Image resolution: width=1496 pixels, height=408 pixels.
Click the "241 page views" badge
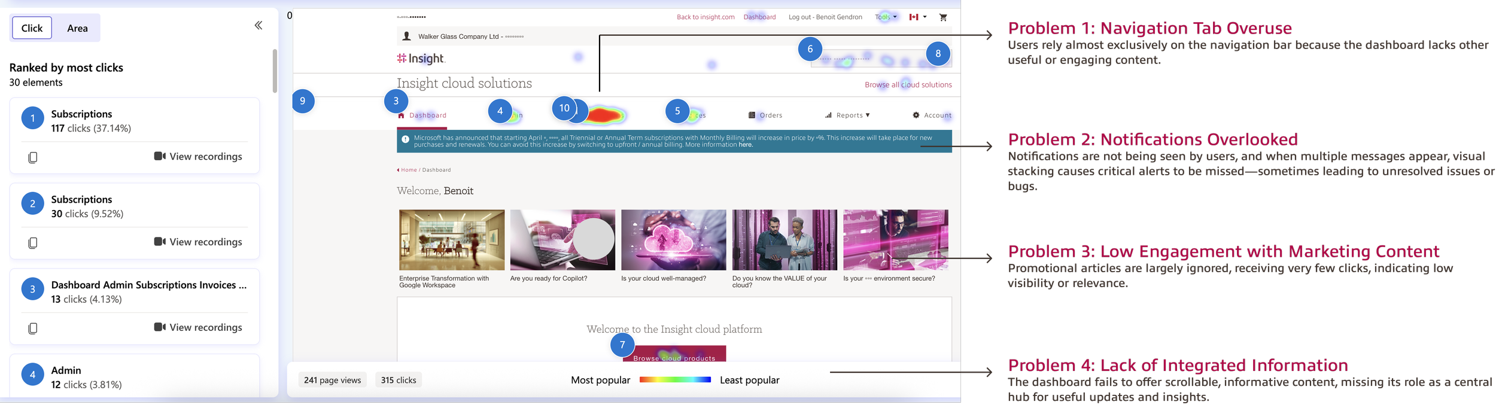click(332, 380)
